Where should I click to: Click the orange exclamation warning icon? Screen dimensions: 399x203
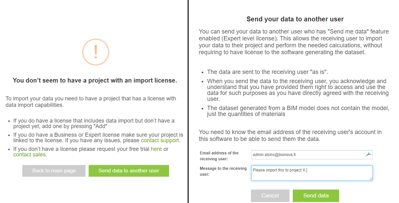[x=96, y=52]
